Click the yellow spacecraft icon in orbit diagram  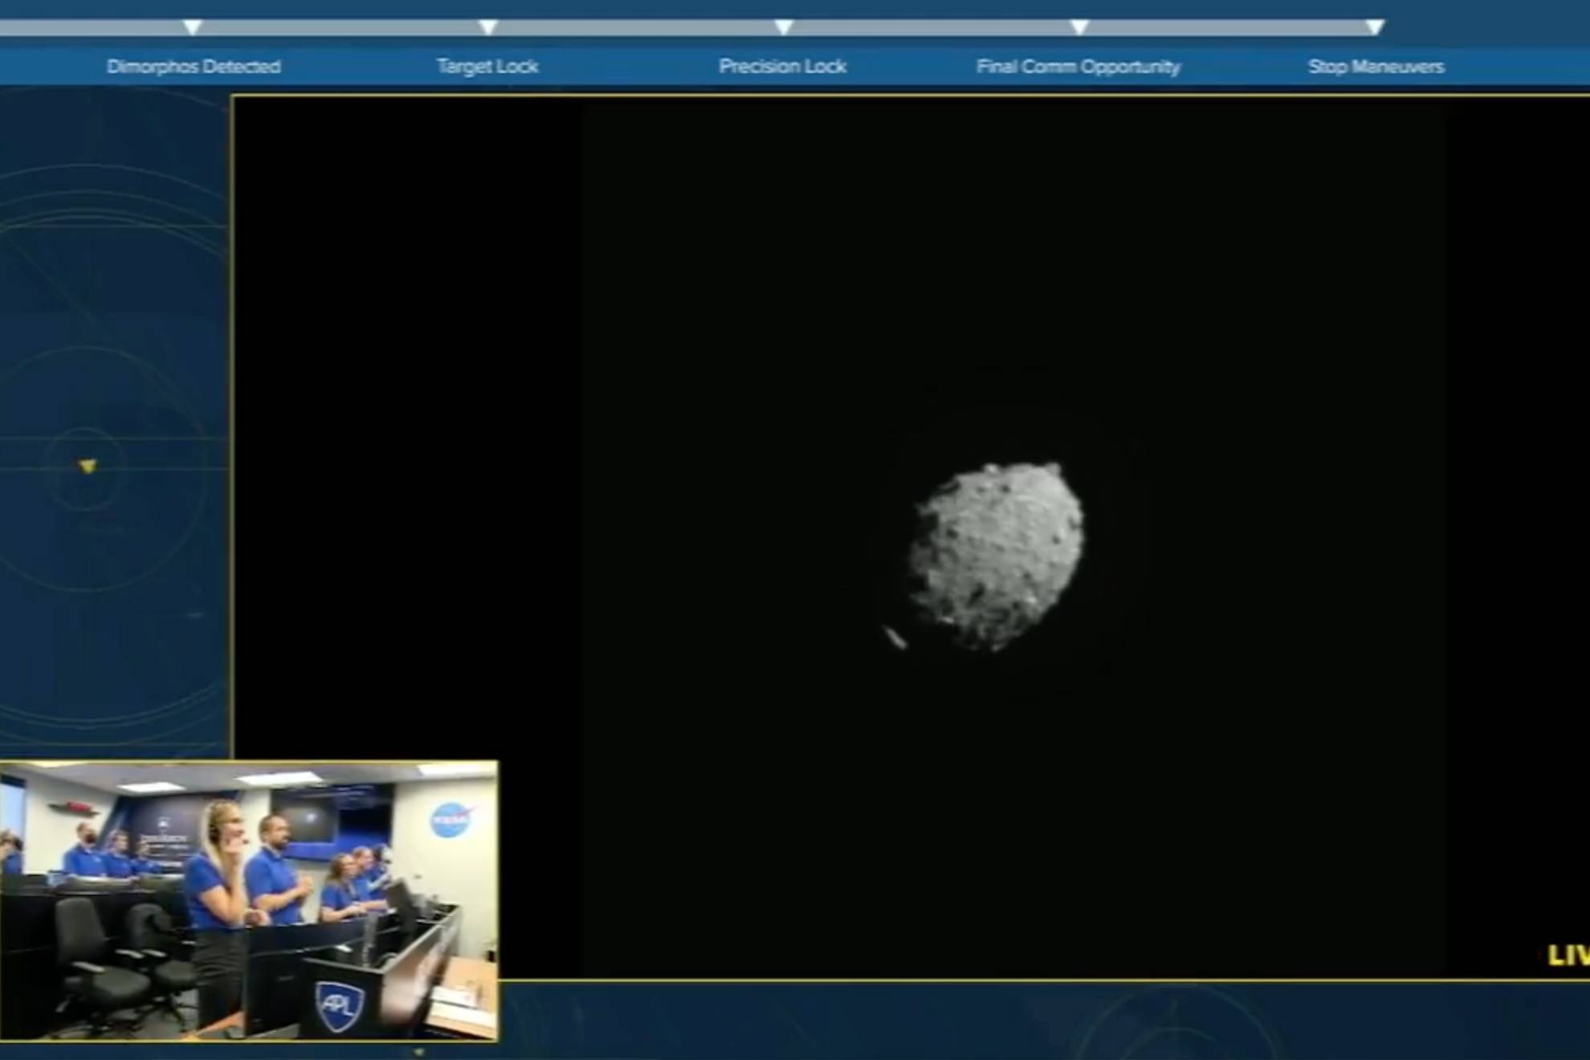(x=88, y=466)
